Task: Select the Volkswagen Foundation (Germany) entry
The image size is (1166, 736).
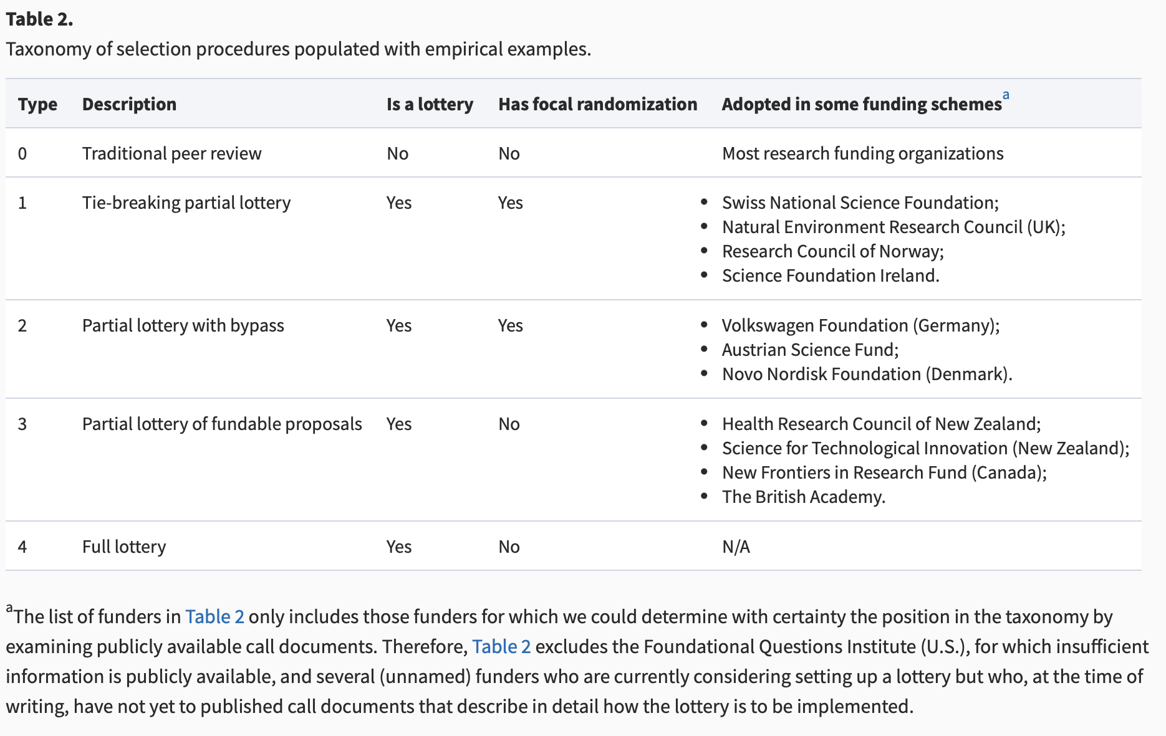Action: (860, 325)
